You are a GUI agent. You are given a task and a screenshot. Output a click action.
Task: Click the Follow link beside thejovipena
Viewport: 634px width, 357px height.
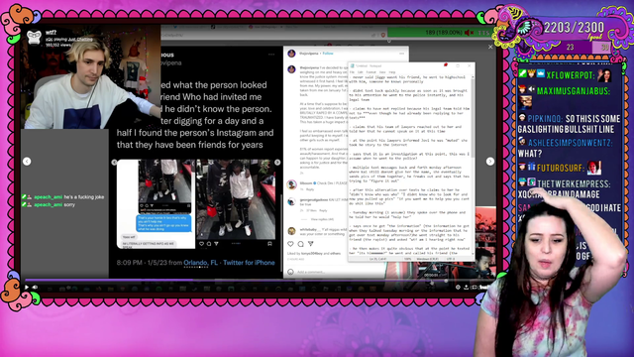328,54
